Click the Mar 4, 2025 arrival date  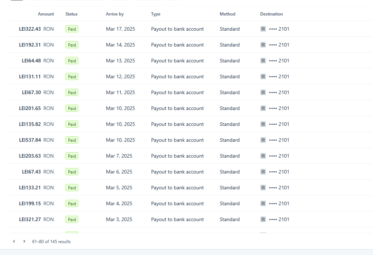[x=119, y=203]
